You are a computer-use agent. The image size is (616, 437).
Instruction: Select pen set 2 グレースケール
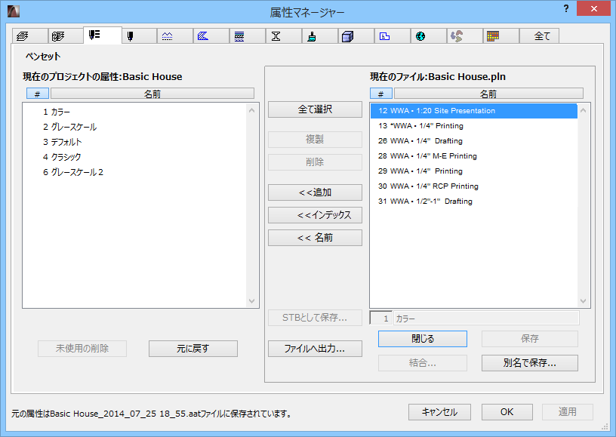click(134, 127)
